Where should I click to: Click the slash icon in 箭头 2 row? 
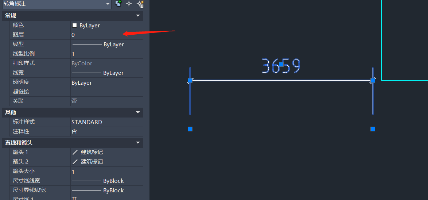point(75,162)
